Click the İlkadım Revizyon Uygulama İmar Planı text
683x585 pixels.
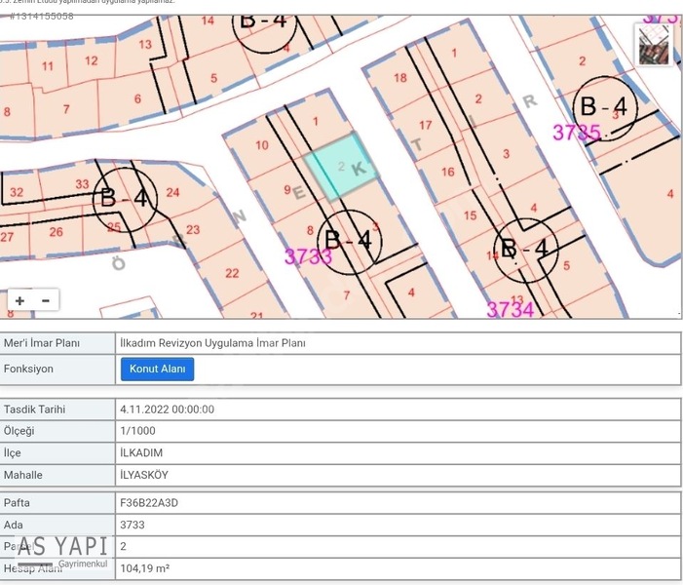pos(212,343)
